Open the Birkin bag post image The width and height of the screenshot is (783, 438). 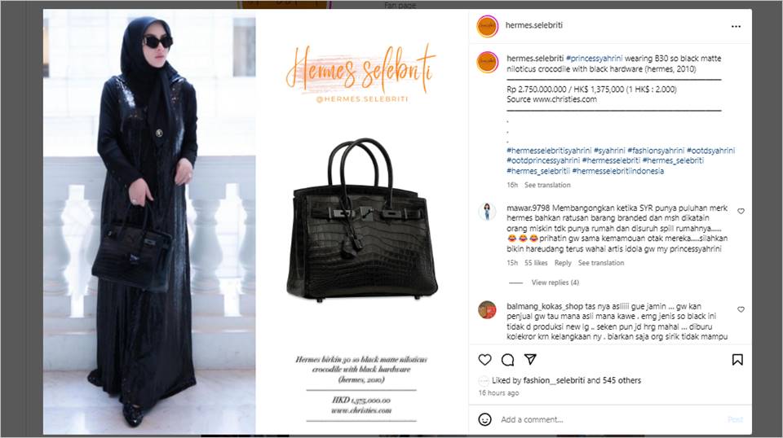tap(255, 221)
